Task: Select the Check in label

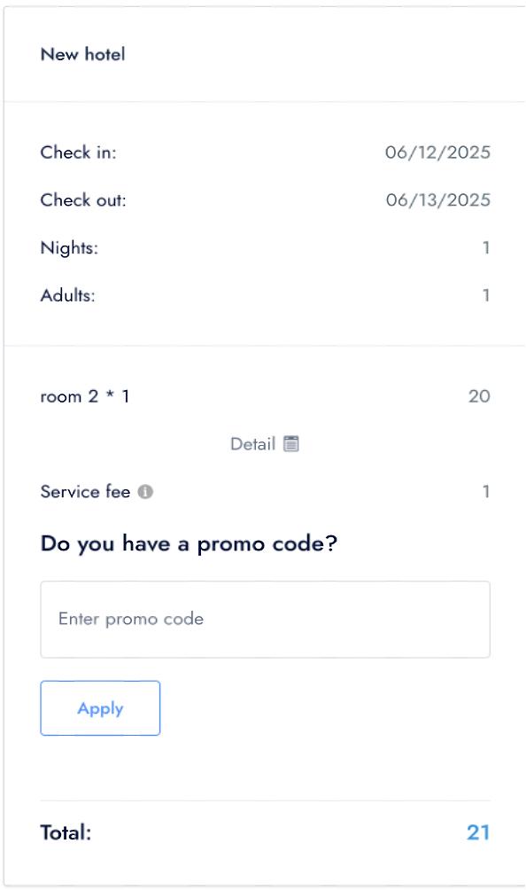Action: point(78,152)
